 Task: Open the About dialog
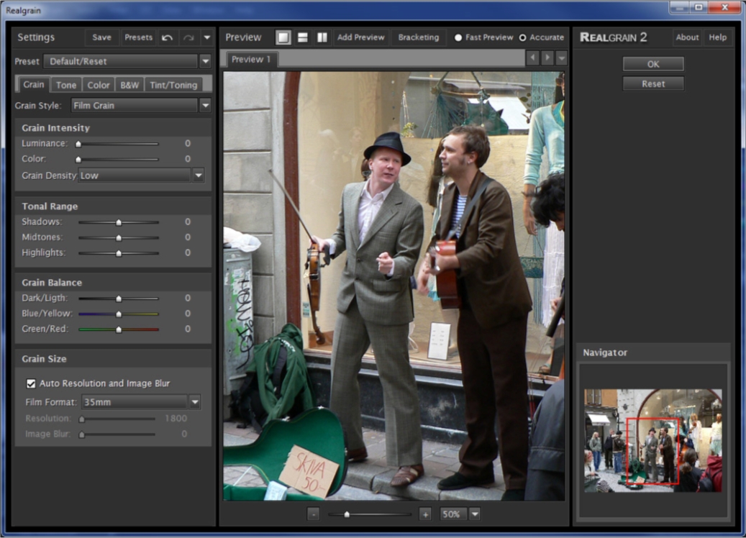(x=687, y=37)
